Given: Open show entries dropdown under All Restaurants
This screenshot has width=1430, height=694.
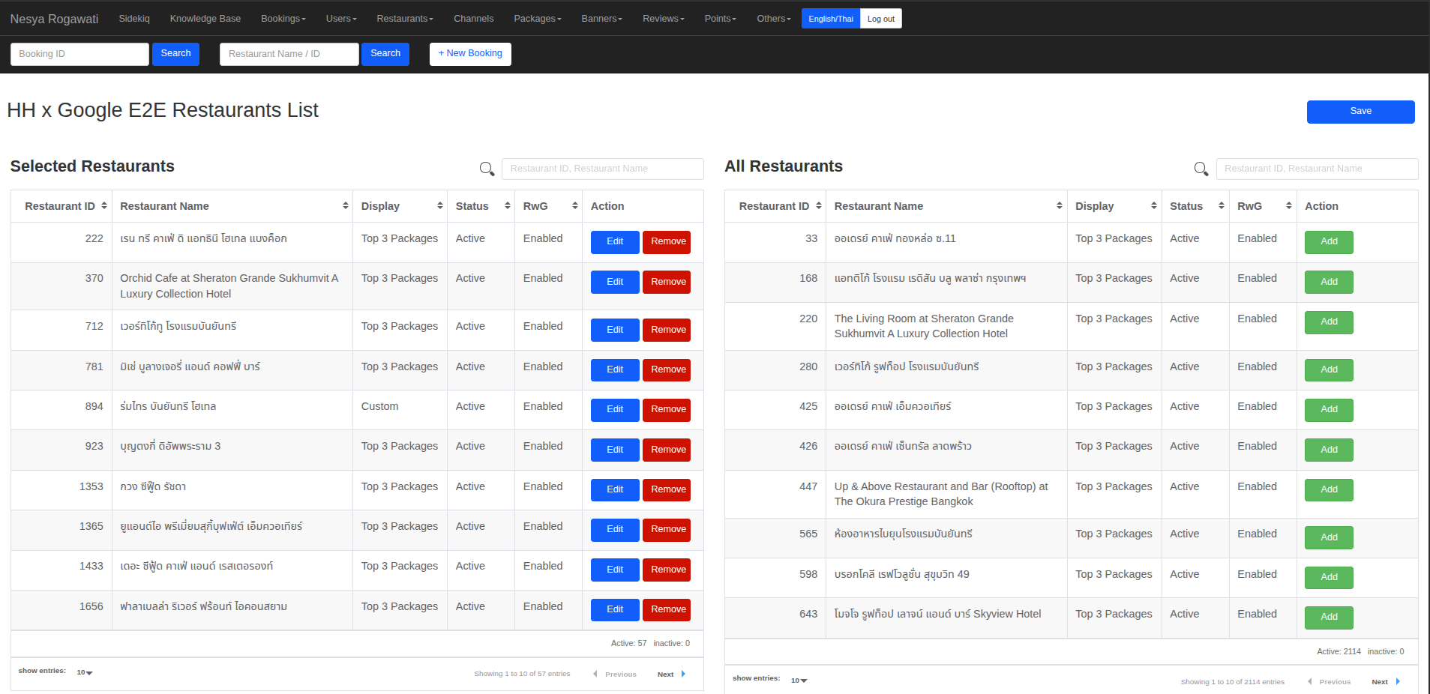Looking at the screenshot, I should (799, 681).
